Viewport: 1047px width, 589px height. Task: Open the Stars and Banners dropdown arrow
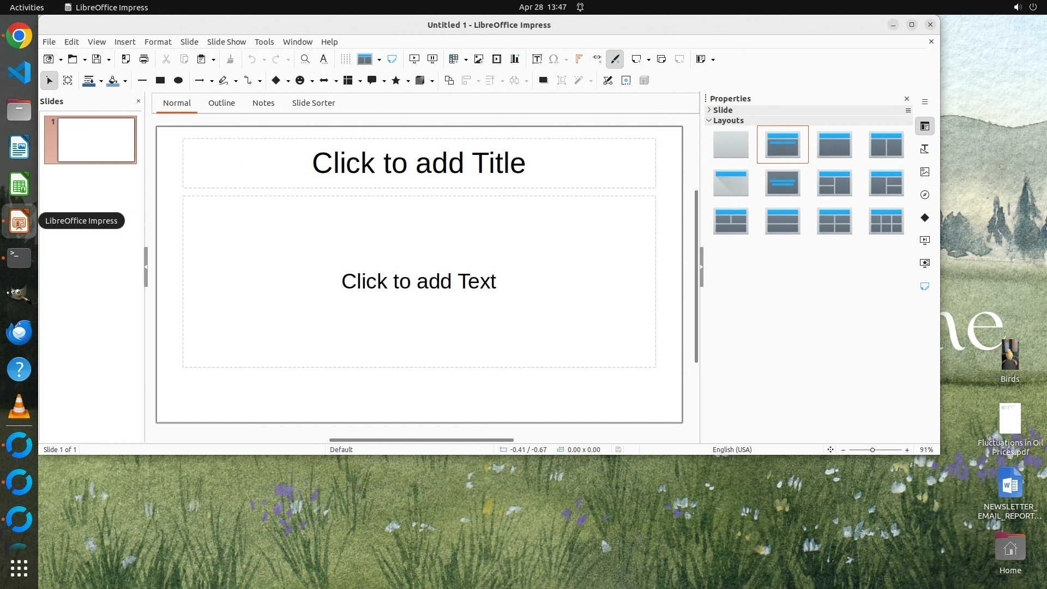(408, 81)
